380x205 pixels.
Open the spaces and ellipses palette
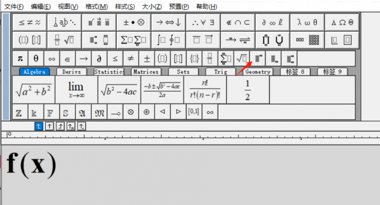pyautogui.click(x=64, y=22)
